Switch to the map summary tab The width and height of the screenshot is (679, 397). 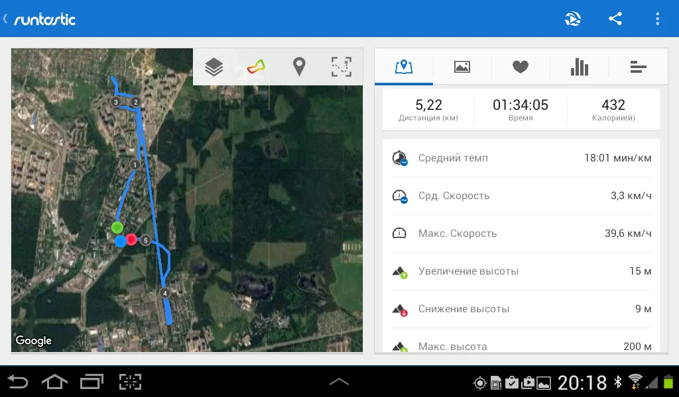[404, 67]
